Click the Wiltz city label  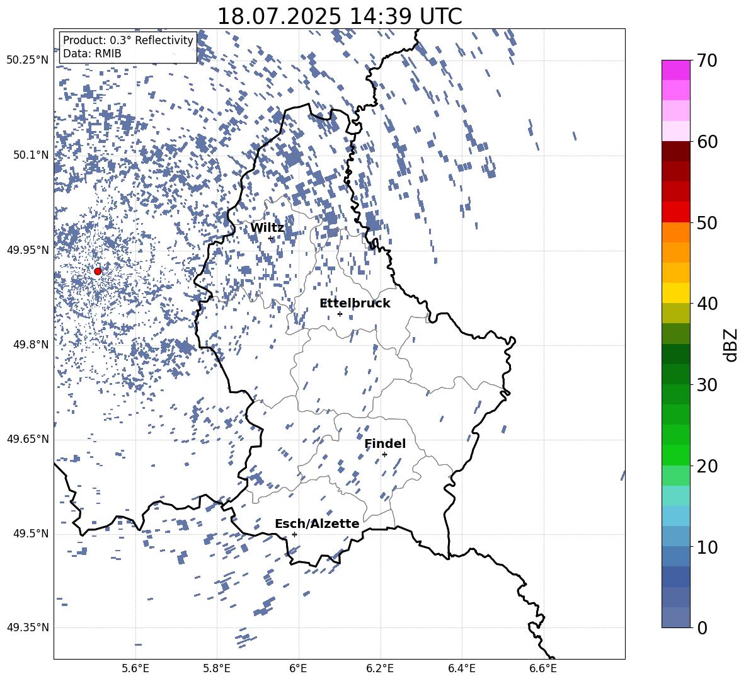(x=267, y=228)
